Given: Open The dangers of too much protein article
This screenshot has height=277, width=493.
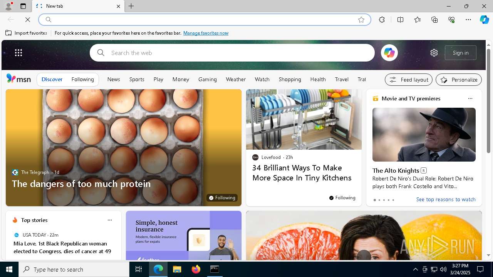Looking at the screenshot, I should (x=81, y=184).
